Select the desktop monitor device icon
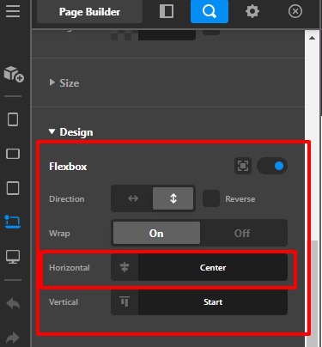 click(x=13, y=257)
